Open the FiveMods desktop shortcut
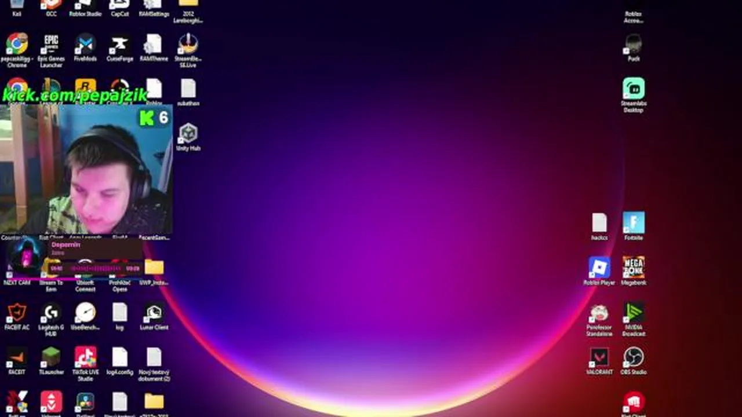 [85, 45]
